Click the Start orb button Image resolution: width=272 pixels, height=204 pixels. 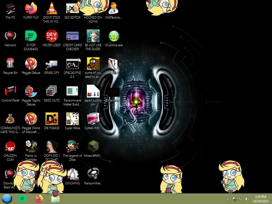tap(7, 199)
